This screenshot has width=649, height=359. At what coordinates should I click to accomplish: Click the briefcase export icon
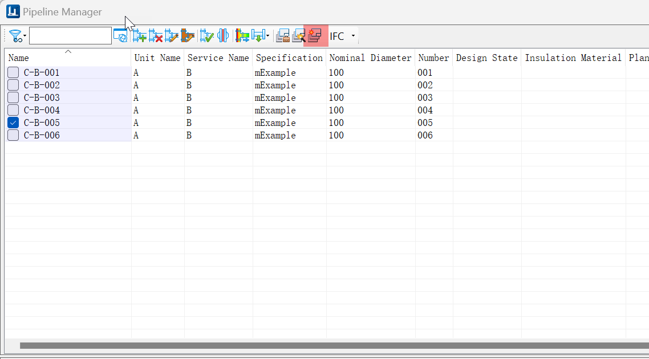tap(282, 35)
